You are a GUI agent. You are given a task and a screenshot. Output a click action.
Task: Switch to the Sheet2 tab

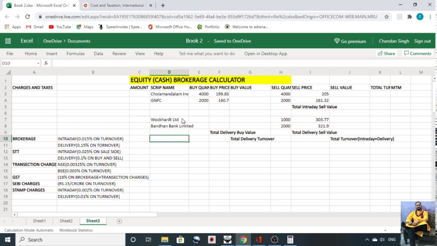click(66, 221)
